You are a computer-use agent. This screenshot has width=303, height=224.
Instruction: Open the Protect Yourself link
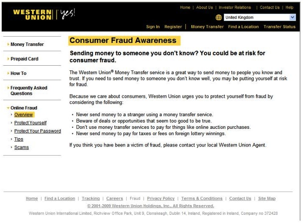coord(30,123)
